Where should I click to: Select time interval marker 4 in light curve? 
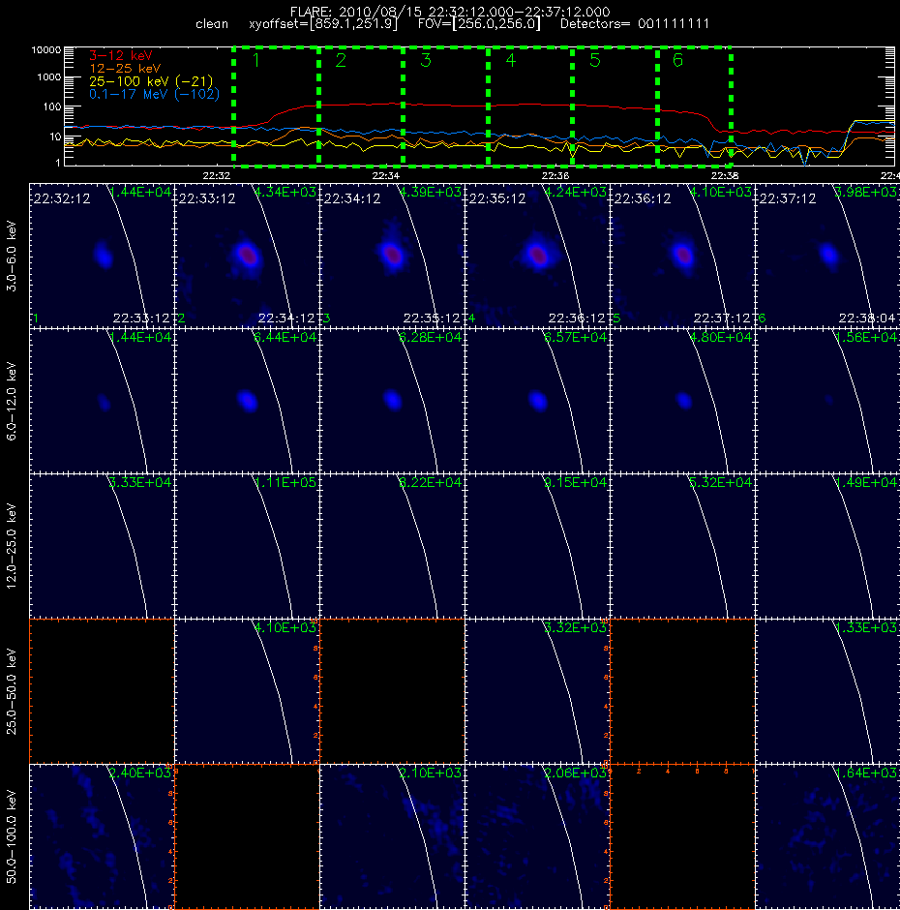tap(511, 60)
